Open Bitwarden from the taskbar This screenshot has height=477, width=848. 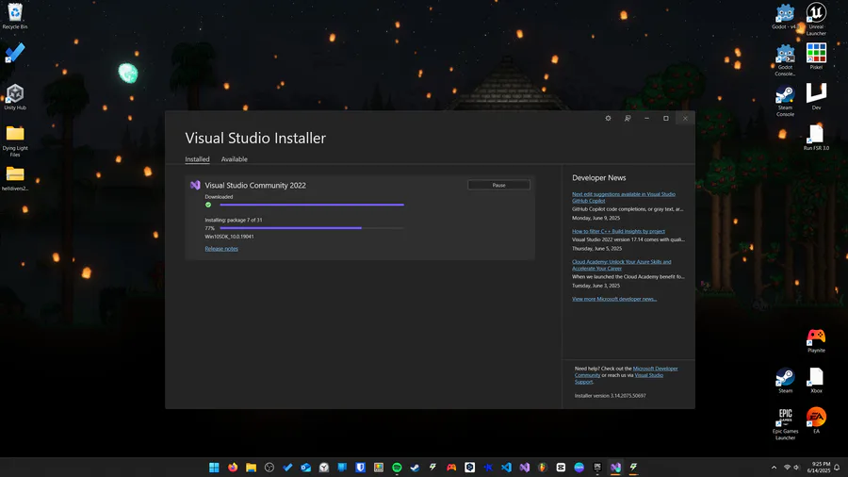pyautogui.click(x=360, y=468)
